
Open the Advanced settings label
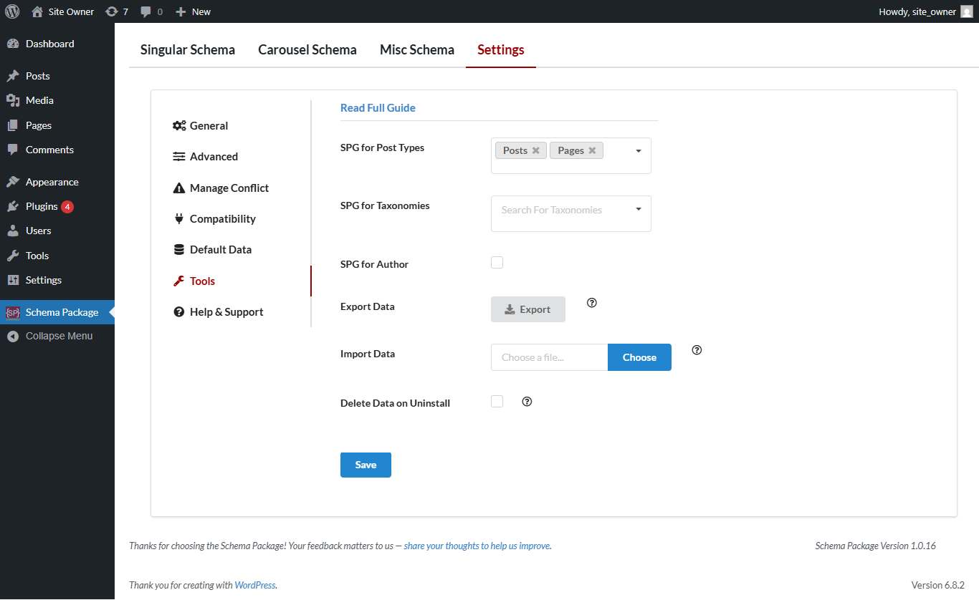[214, 157]
